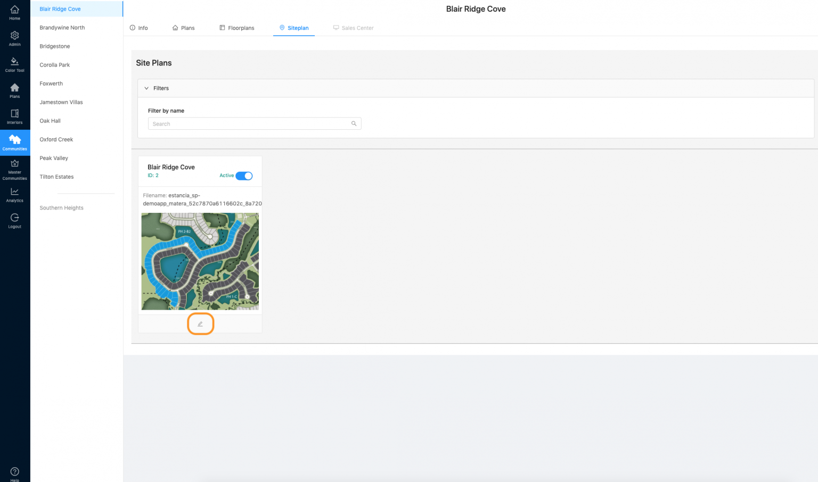818x482 pixels.
Task: Click the site plan filename text
Action: (202, 200)
